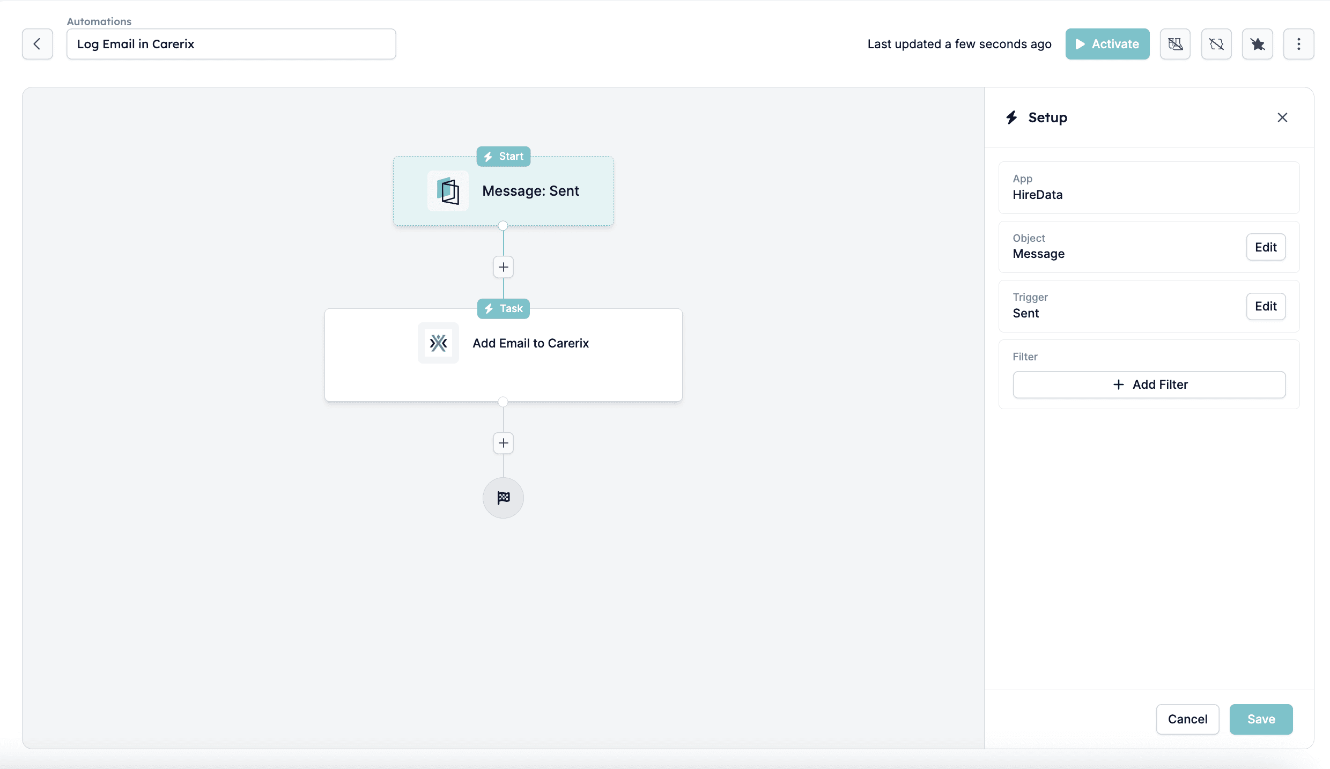Toggle the test mode flask icon
Screen dimensions: 1330x769
click(x=1175, y=44)
